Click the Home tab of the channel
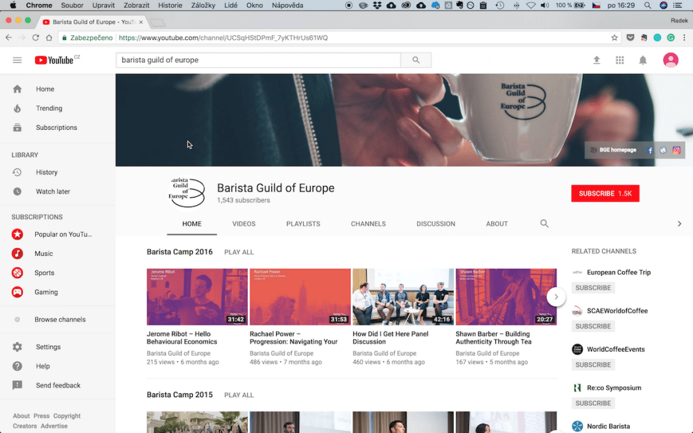The width and height of the screenshot is (693, 433). 192,224
